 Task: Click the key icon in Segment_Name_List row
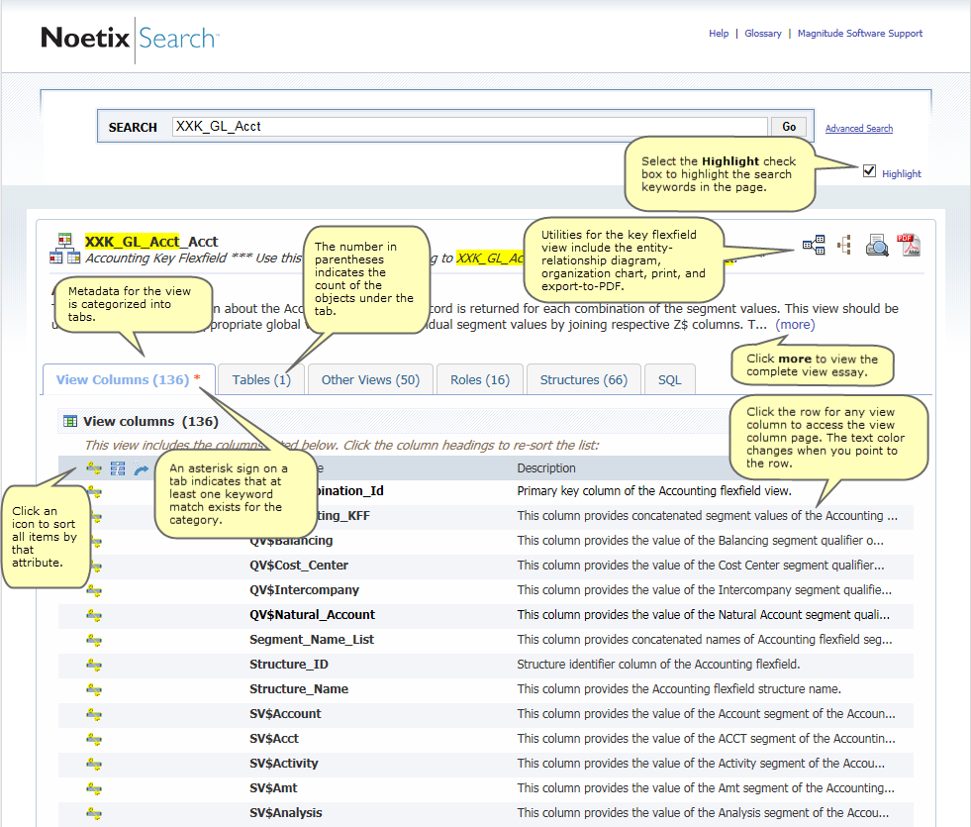[94, 640]
